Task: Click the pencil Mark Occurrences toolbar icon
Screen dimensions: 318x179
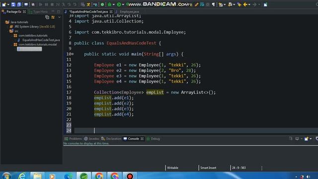Action: [196, 4]
